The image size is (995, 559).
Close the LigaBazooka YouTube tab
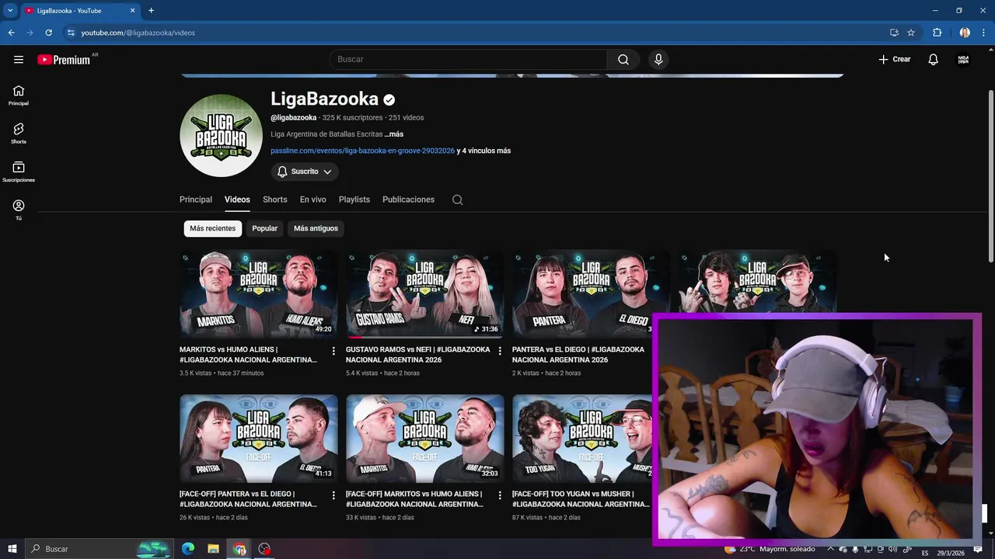point(132,10)
